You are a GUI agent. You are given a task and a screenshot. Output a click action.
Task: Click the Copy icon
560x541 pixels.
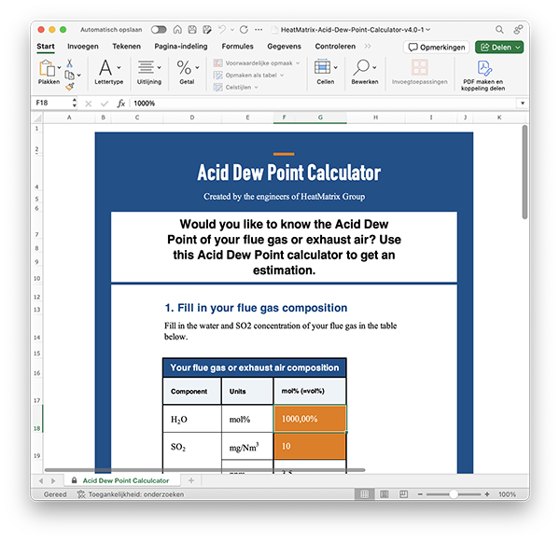point(70,76)
